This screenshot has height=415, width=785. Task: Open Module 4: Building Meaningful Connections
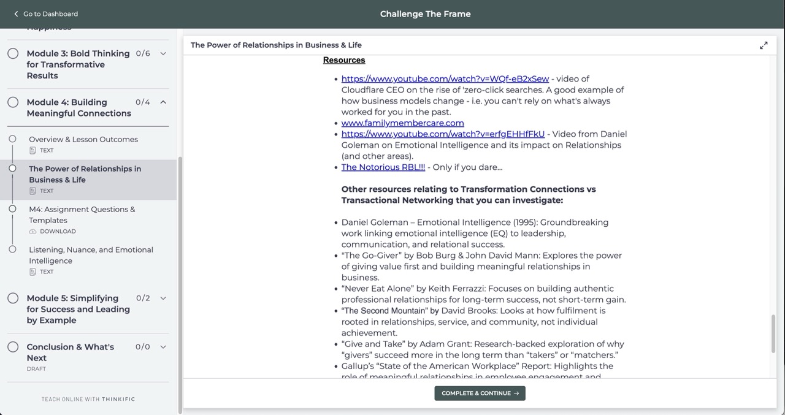(x=78, y=108)
